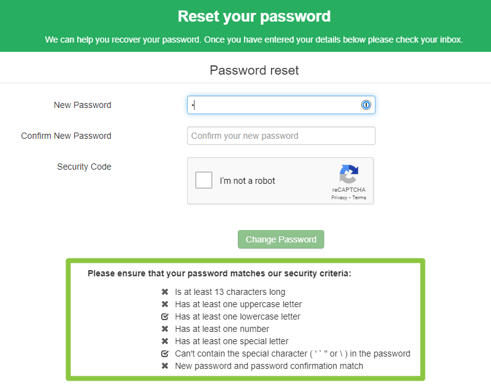Click the Security Code label

84,167
